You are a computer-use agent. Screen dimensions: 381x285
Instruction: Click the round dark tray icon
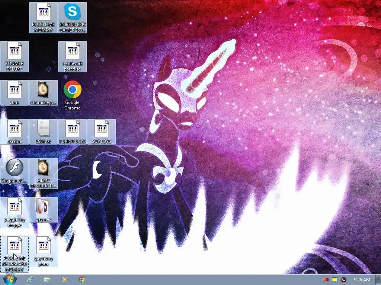343,279
